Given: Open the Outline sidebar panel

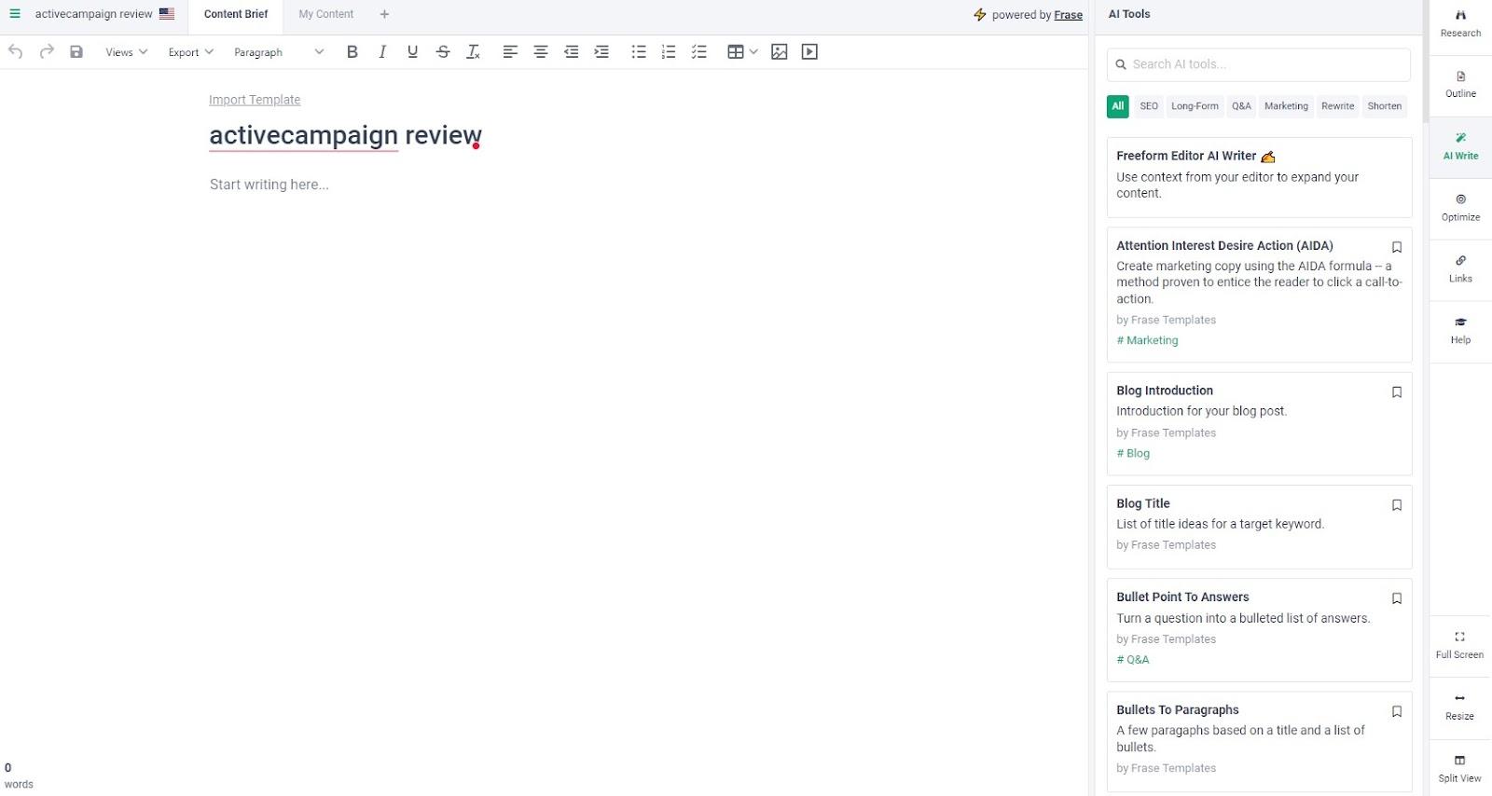Looking at the screenshot, I should pyautogui.click(x=1460, y=85).
